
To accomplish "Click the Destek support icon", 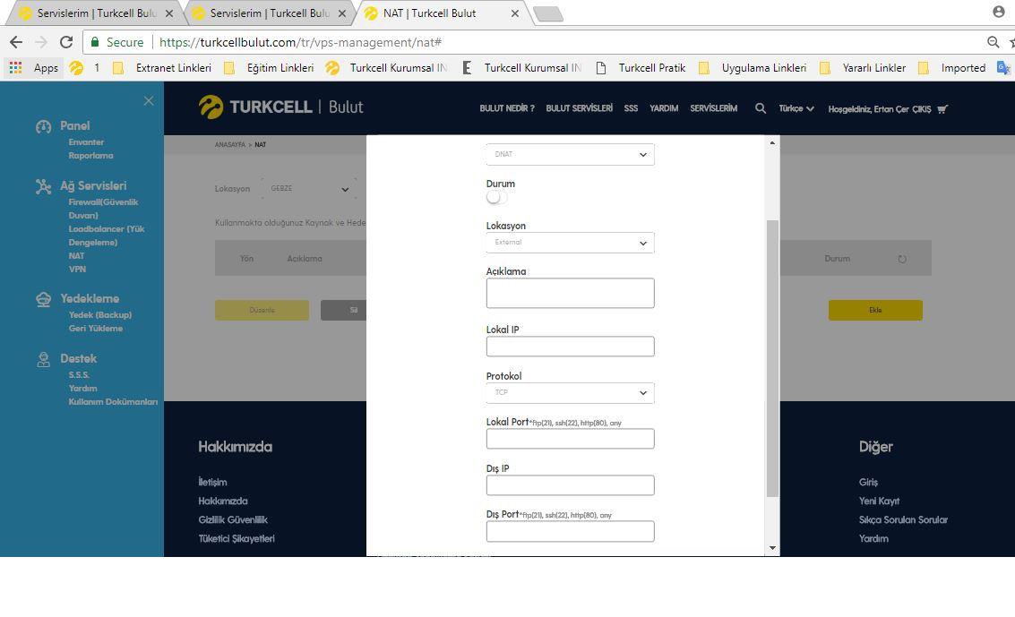I will pyautogui.click(x=43, y=359).
